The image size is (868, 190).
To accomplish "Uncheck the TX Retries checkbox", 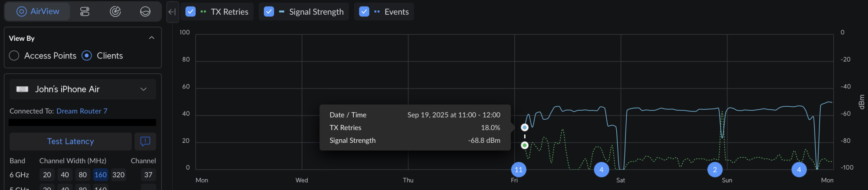I will click(191, 12).
